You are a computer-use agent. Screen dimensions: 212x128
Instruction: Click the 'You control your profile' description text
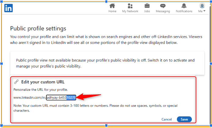click(106, 39)
